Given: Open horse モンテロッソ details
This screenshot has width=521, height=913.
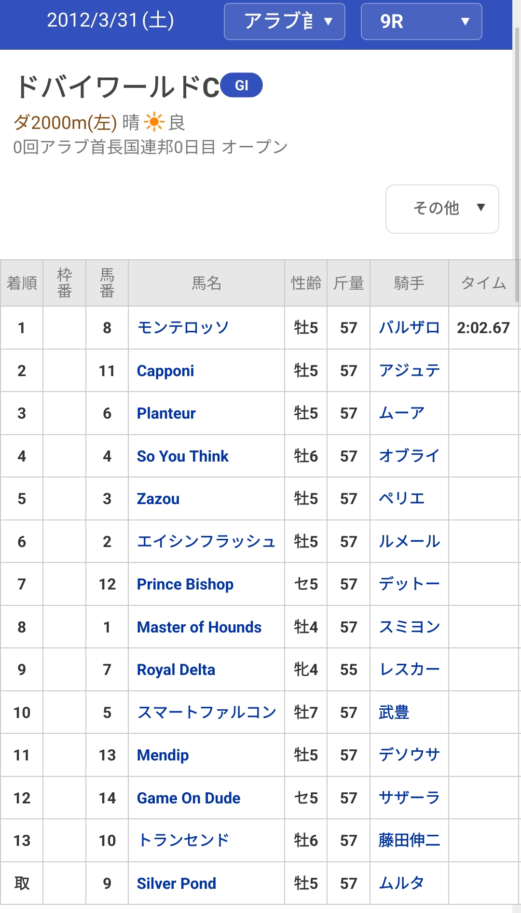Looking at the screenshot, I should pos(183,328).
